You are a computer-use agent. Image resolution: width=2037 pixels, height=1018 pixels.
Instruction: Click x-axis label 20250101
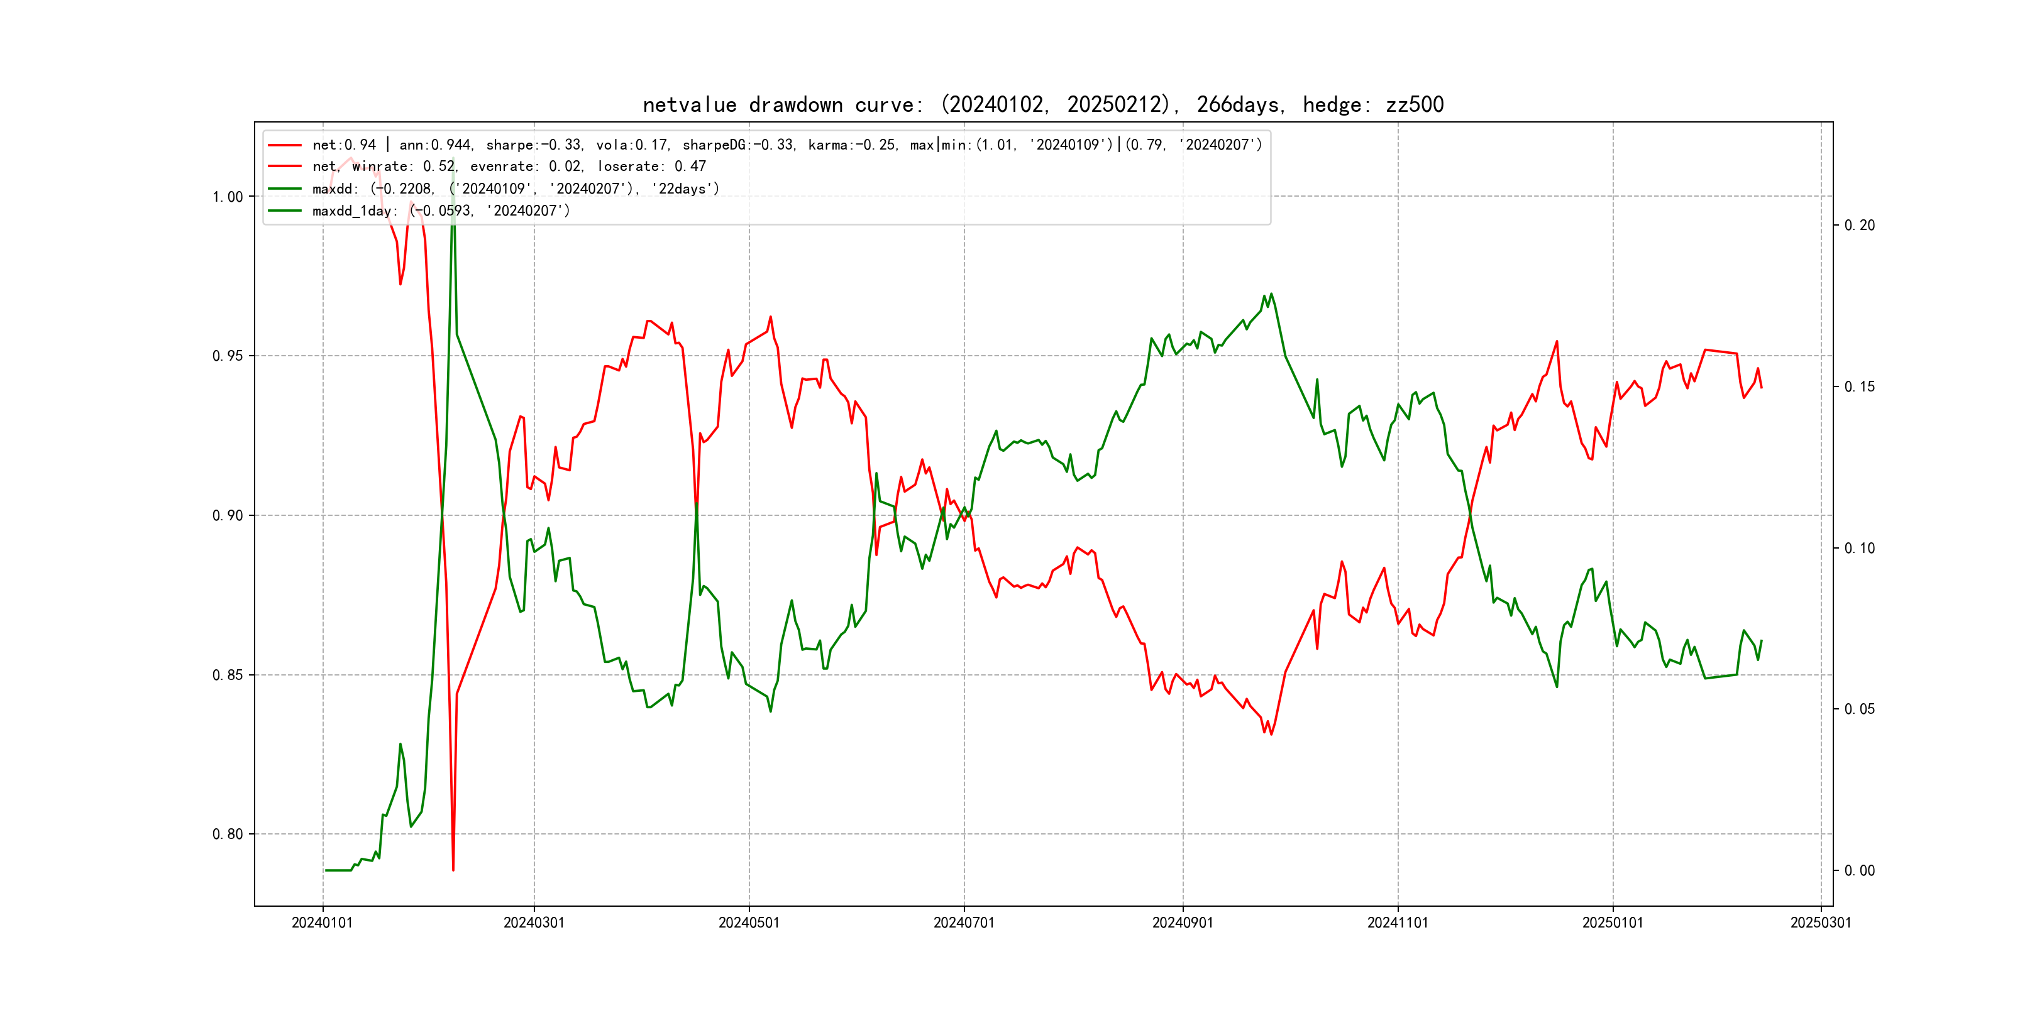click(x=1613, y=922)
